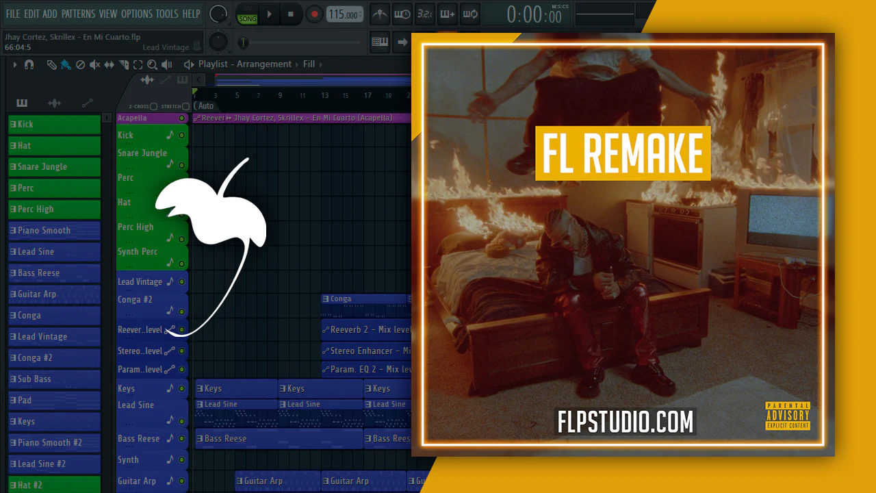Image resolution: width=876 pixels, height=493 pixels.
Task: Mute the Acapella track
Action: pyautogui.click(x=181, y=118)
